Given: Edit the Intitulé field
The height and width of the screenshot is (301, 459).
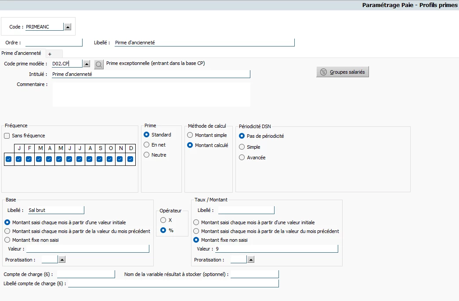Looking at the screenshot, I should (x=151, y=74).
